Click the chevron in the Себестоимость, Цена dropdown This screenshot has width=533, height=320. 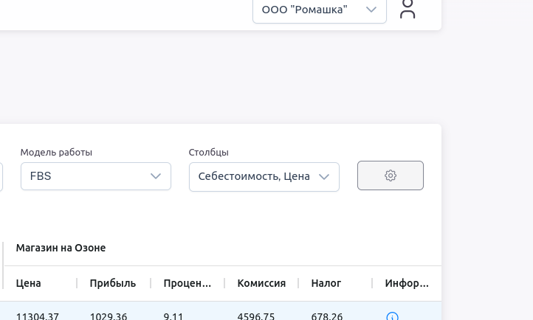coord(324,177)
